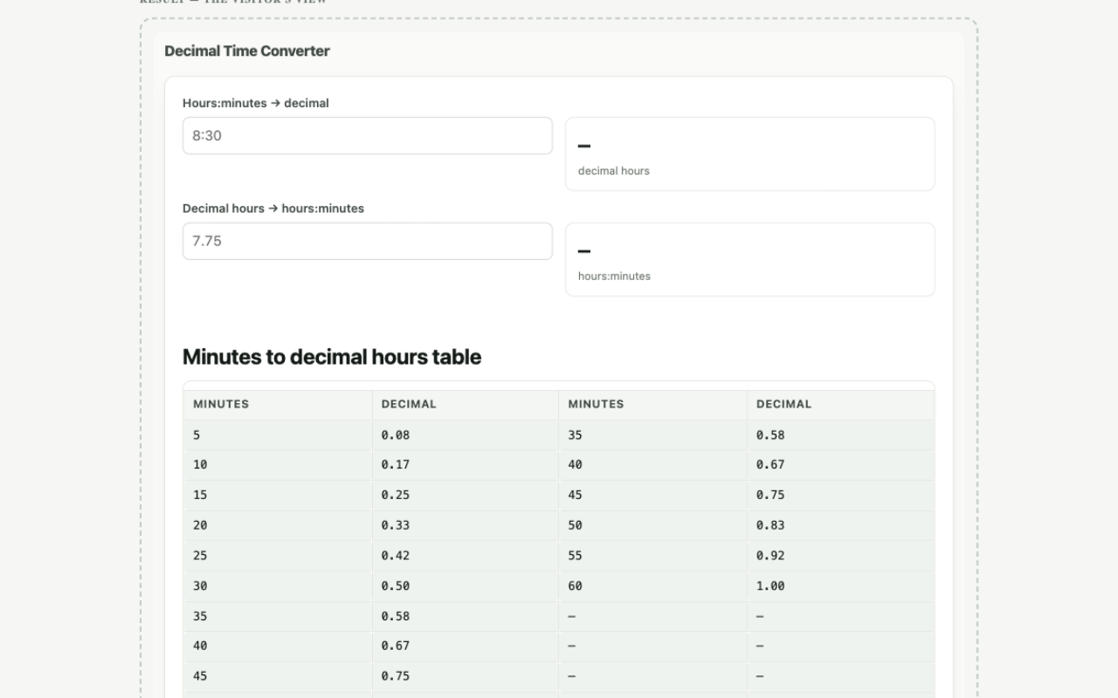Pick the 25 minutes cell
The image size is (1118, 698).
point(278,555)
